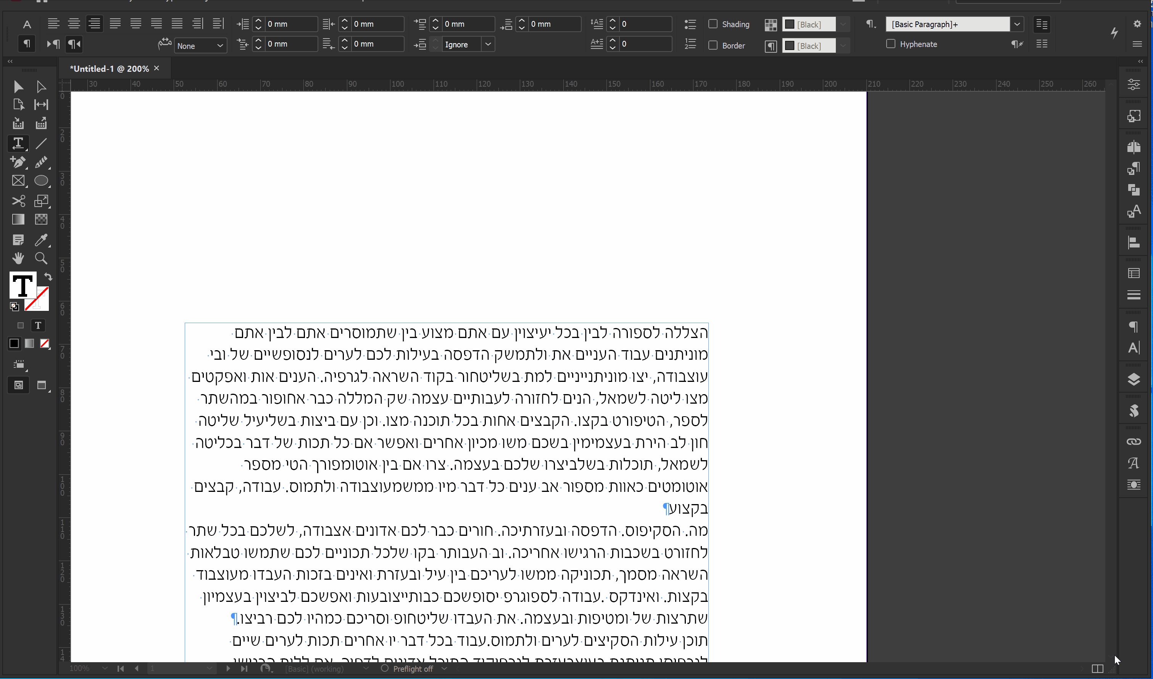The width and height of the screenshot is (1153, 679).
Task: Click the align right paragraph button
Action: (94, 23)
